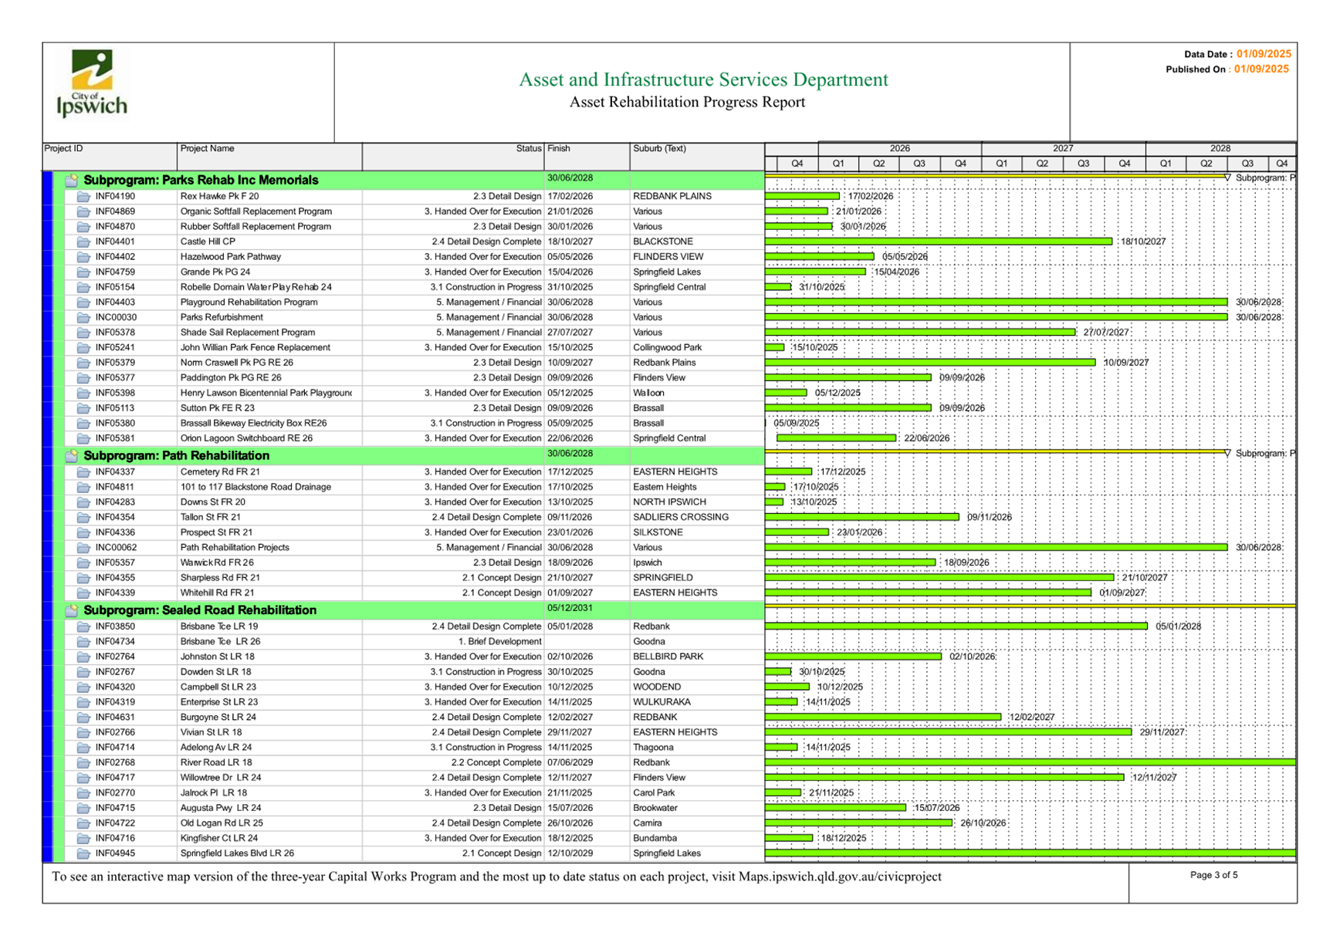Click the City of Ipswich logo
The image size is (1340, 946).
click(92, 83)
